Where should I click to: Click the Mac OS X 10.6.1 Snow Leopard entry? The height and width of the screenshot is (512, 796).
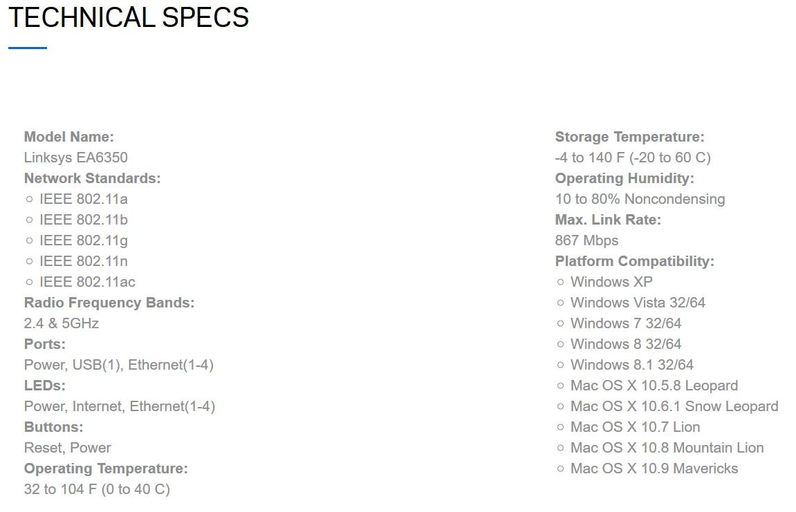point(674,406)
